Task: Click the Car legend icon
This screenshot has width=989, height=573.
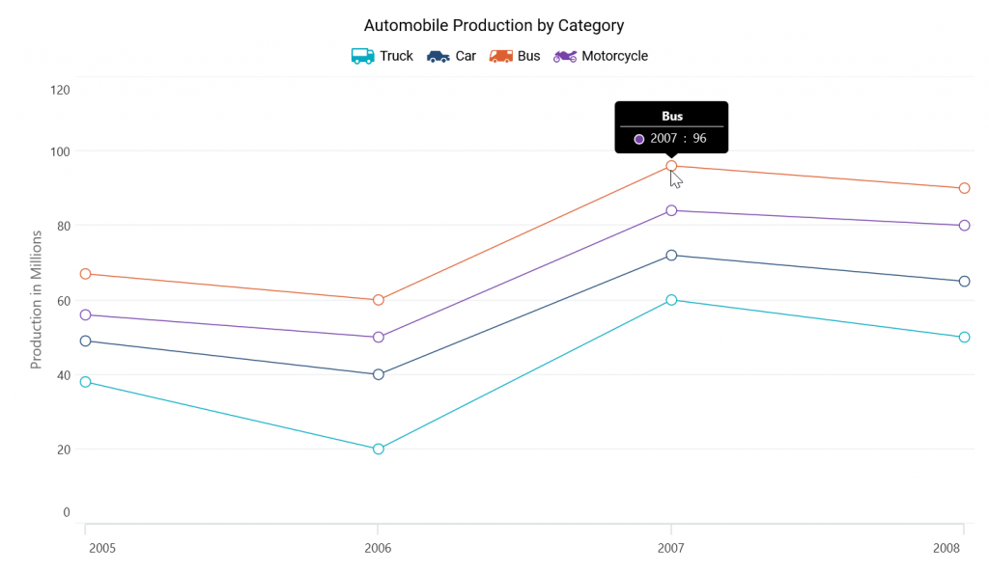Action: point(438,56)
